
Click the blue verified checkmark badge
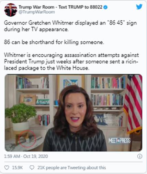[105, 7]
